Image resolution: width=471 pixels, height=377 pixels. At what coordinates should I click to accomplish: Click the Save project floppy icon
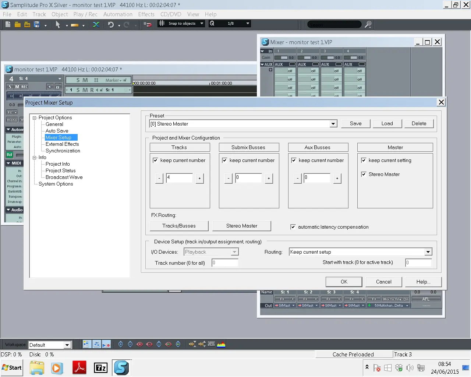[37, 25]
